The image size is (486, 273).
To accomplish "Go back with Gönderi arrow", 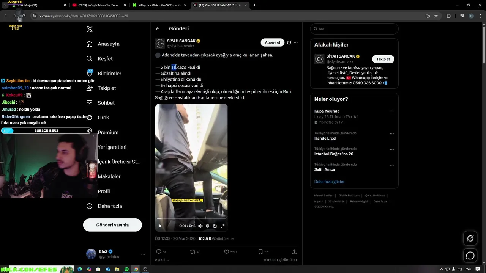I will [158, 29].
